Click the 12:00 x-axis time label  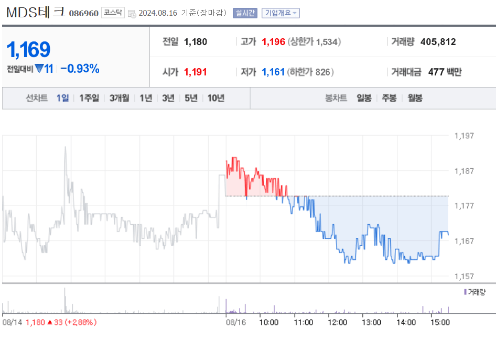click(x=338, y=322)
